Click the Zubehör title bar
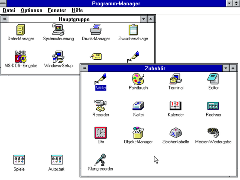Screen dimensions: 240x180 tap(155, 68)
